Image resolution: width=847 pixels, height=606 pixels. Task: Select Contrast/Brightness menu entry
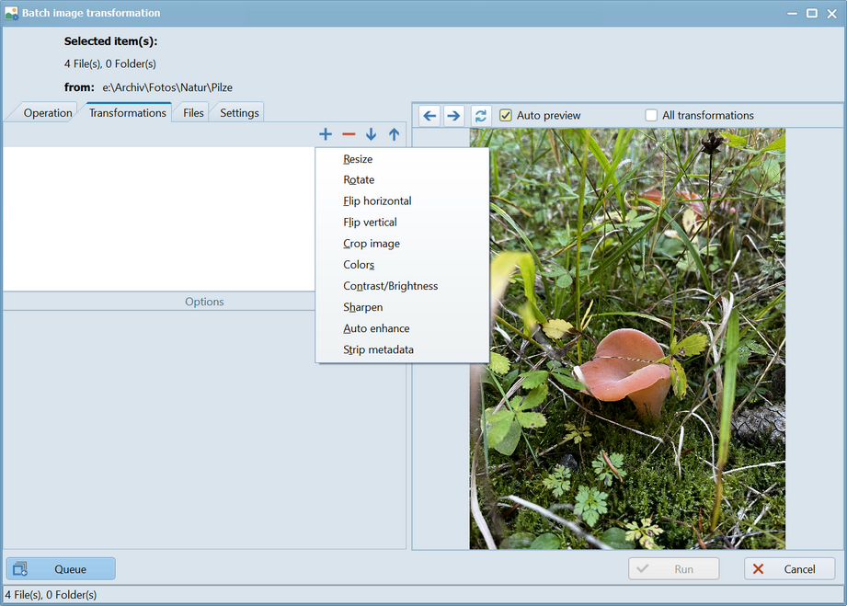coord(390,286)
